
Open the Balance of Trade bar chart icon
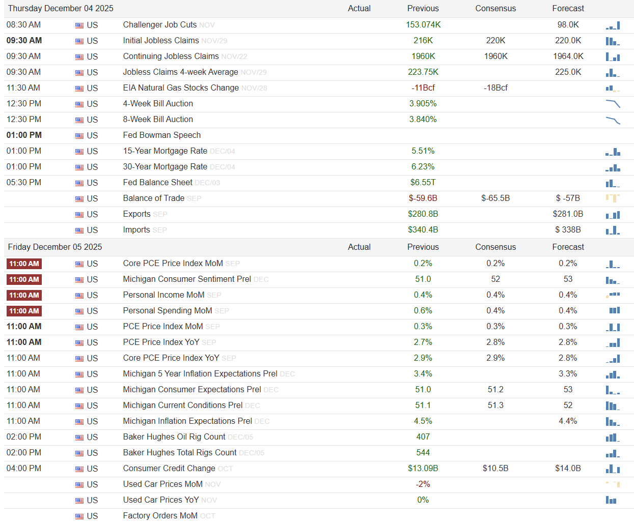(x=613, y=198)
